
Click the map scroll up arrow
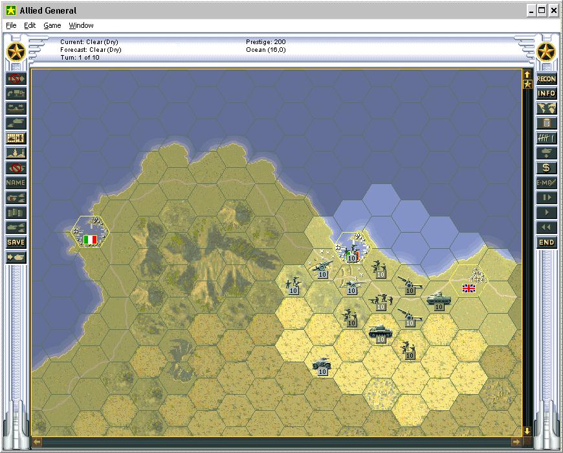tap(527, 75)
